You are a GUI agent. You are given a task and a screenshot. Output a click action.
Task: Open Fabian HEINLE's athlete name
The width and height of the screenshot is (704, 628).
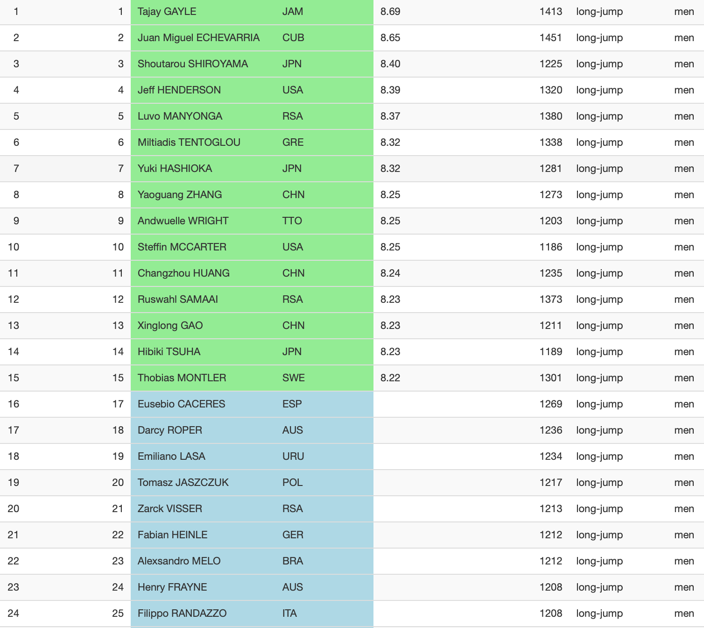click(172, 535)
